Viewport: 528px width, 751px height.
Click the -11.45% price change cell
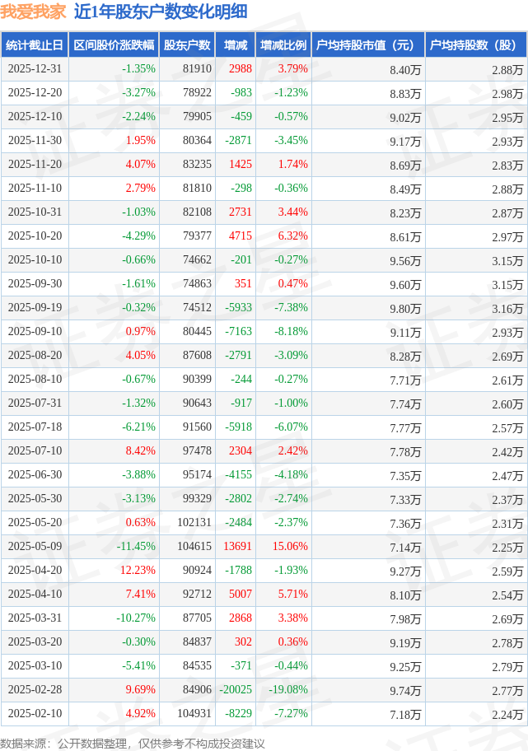point(135,546)
